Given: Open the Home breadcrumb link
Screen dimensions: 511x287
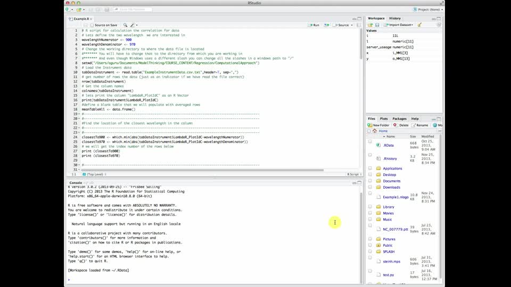Looking at the screenshot, I should 383,131.
